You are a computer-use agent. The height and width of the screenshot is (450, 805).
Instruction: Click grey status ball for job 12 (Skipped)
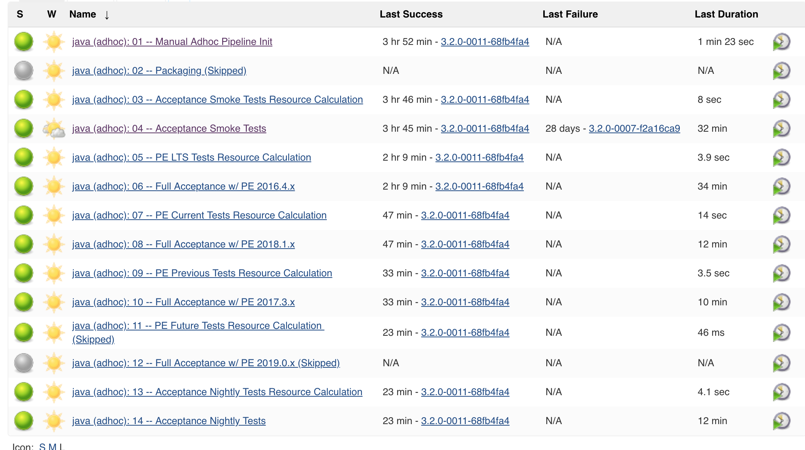coord(24,363)
